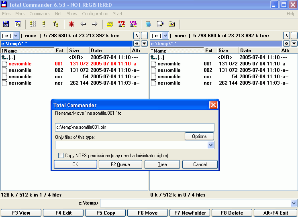Click the rename target path input field
298x217 pixels.
point(135,127)
